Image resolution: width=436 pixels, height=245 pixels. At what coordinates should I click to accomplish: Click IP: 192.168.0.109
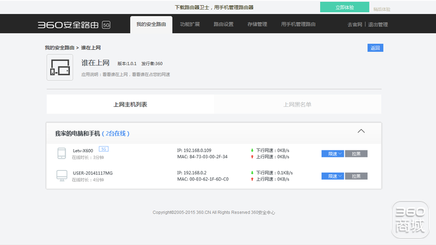[x=194, y=150]
